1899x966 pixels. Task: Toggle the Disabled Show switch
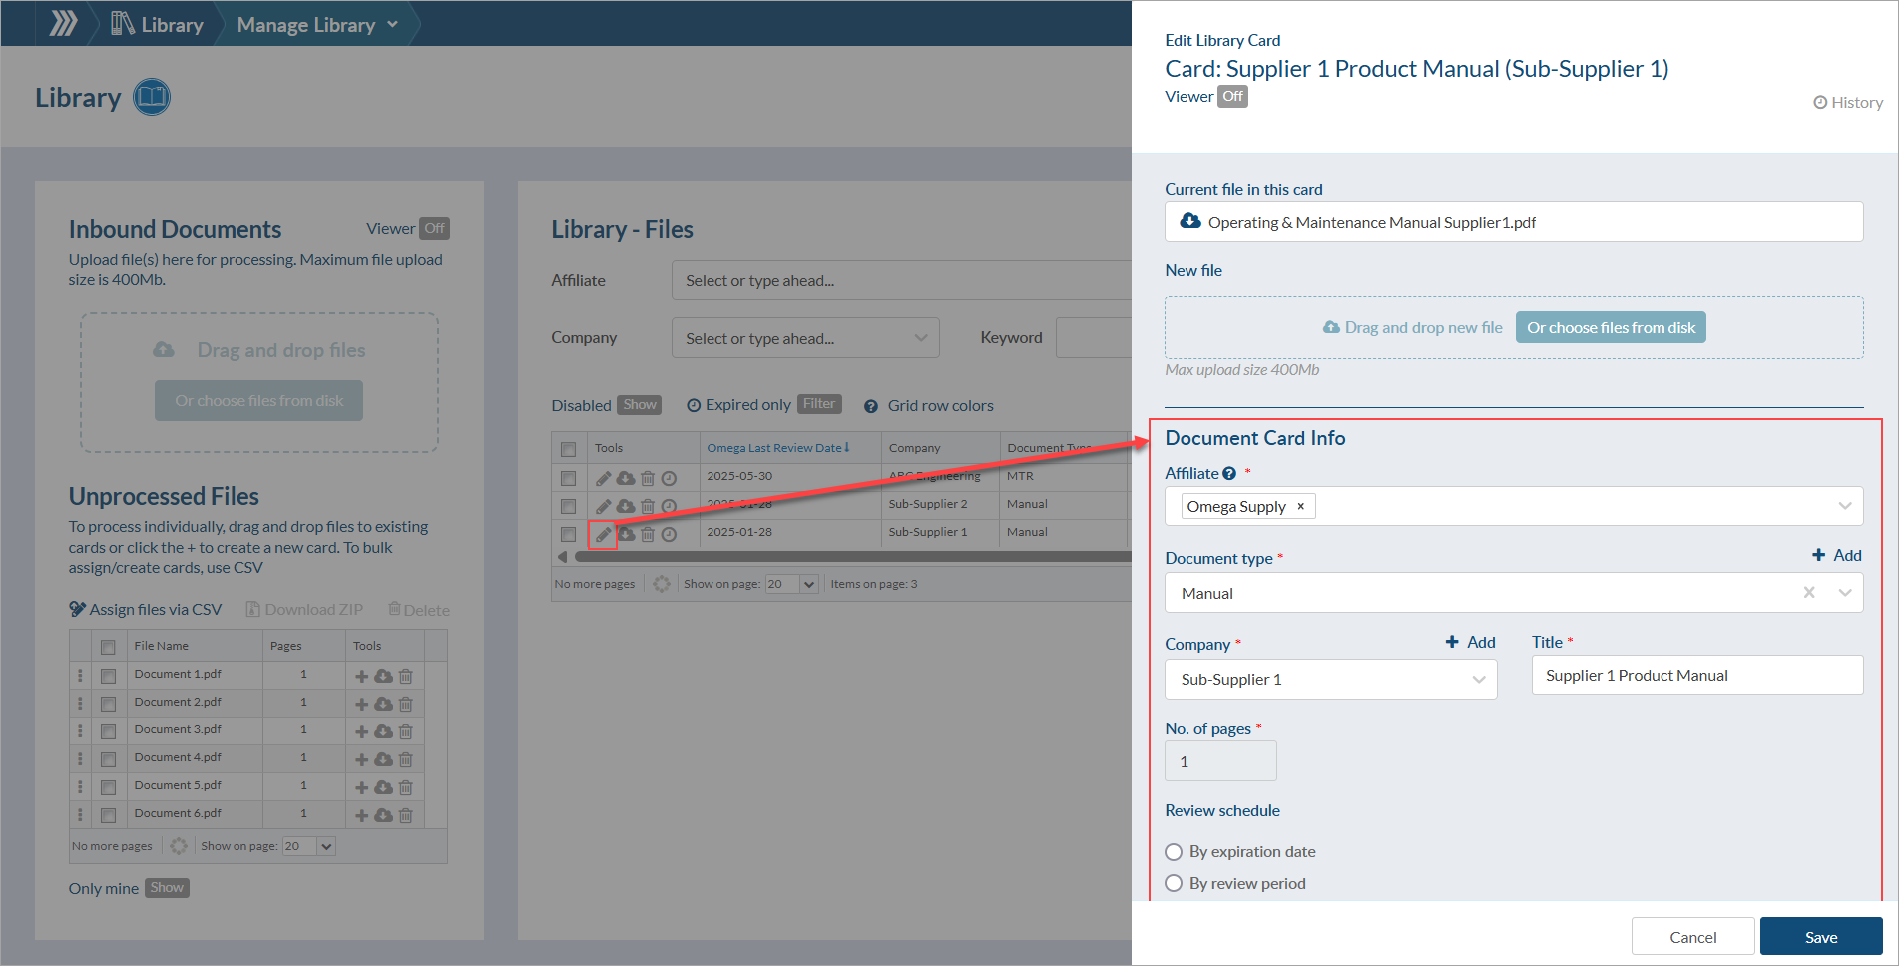pos(640,405)
